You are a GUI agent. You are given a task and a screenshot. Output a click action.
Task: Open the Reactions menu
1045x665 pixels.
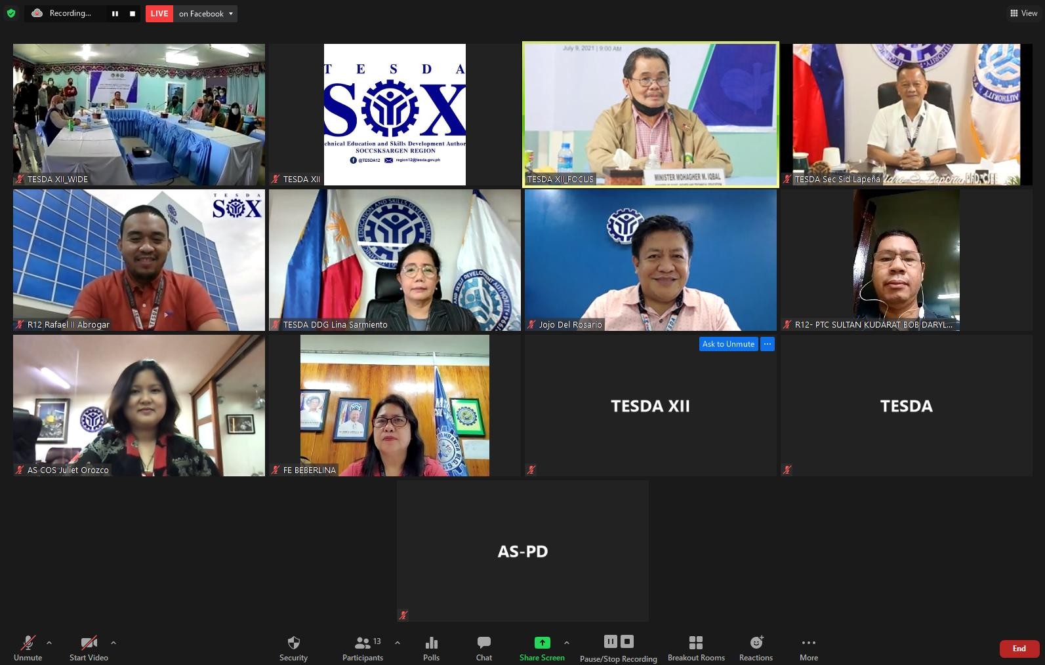[x=756, y=648]
